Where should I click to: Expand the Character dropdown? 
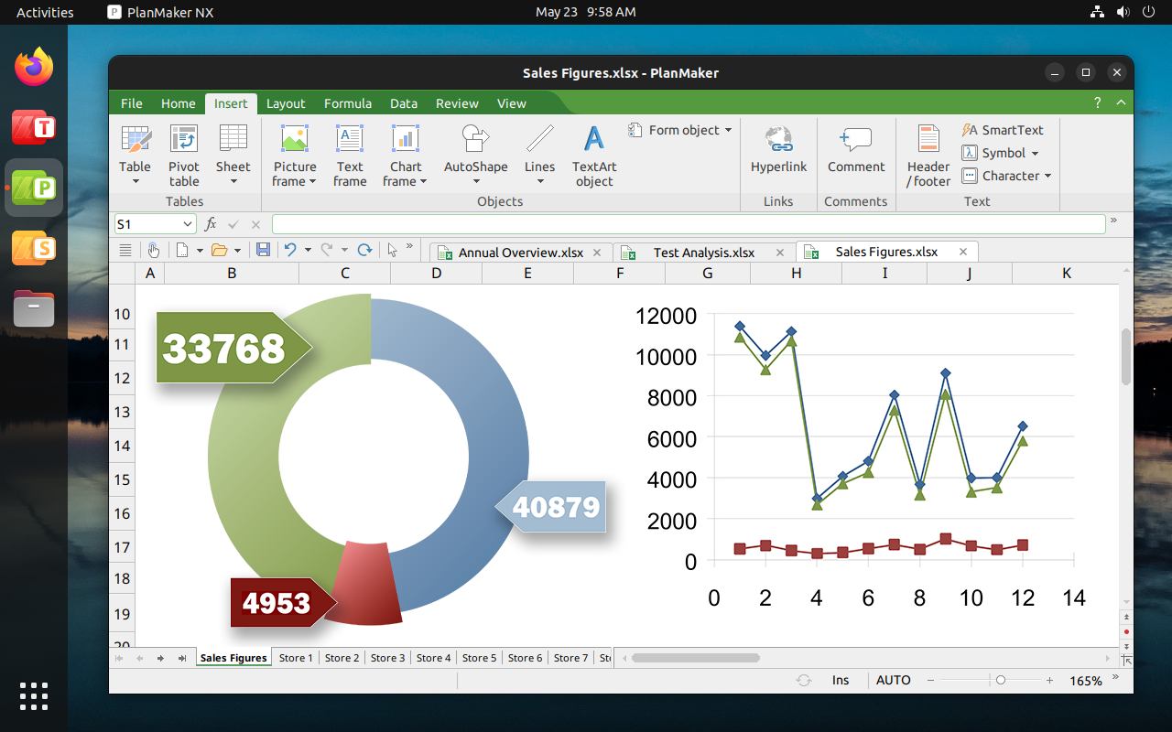coord(1047,177)
